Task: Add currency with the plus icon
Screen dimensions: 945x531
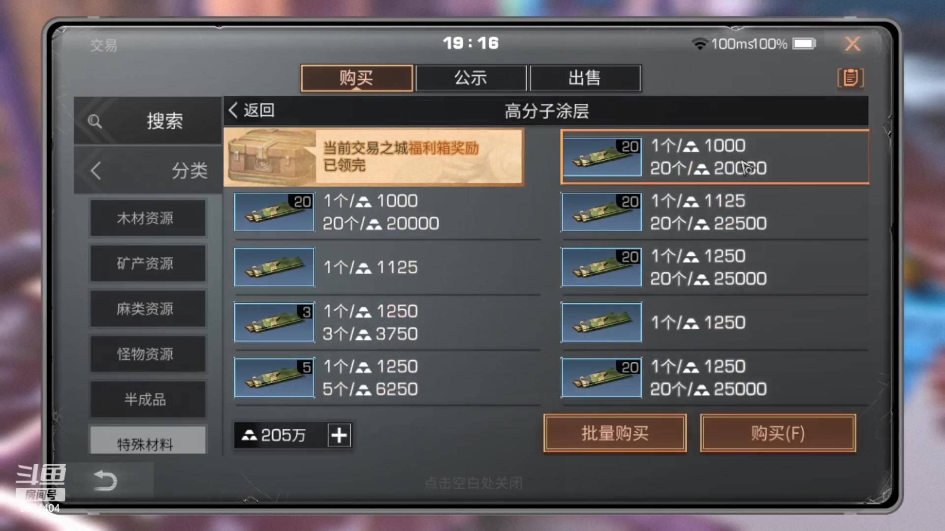Action: [x=339, y=435]
